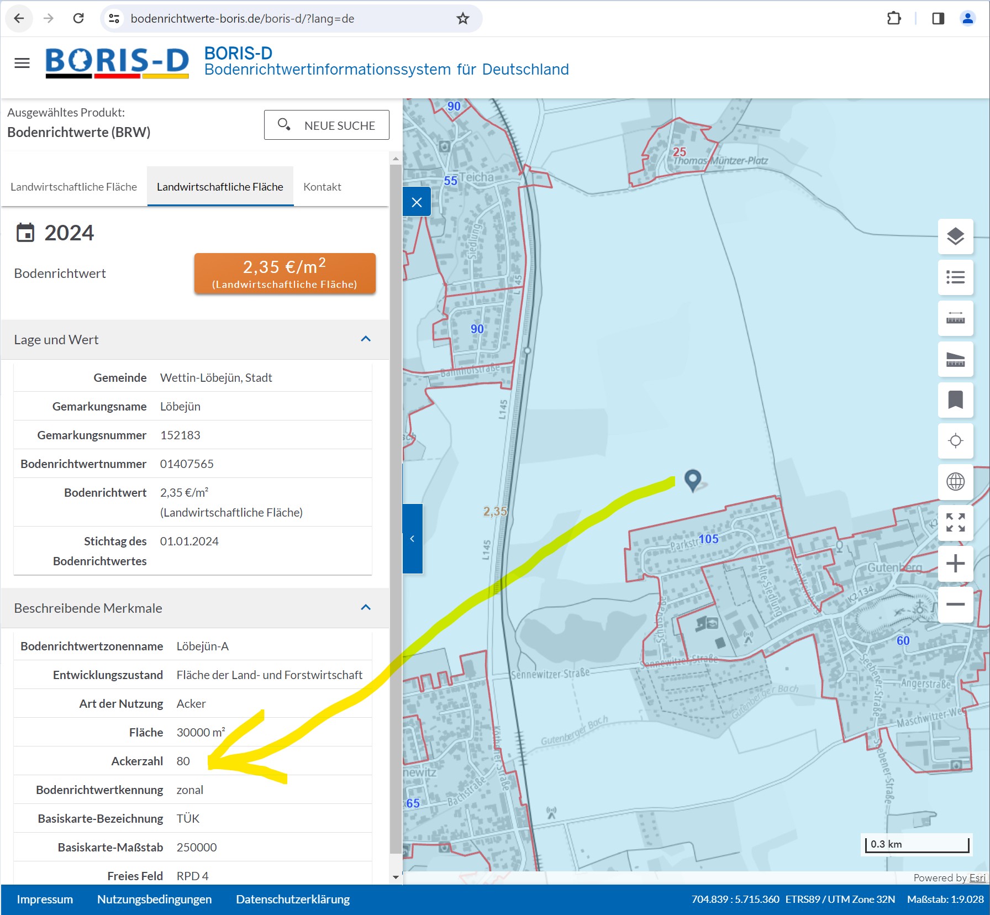Select the distance measurement tool

(x=955, y=318)
